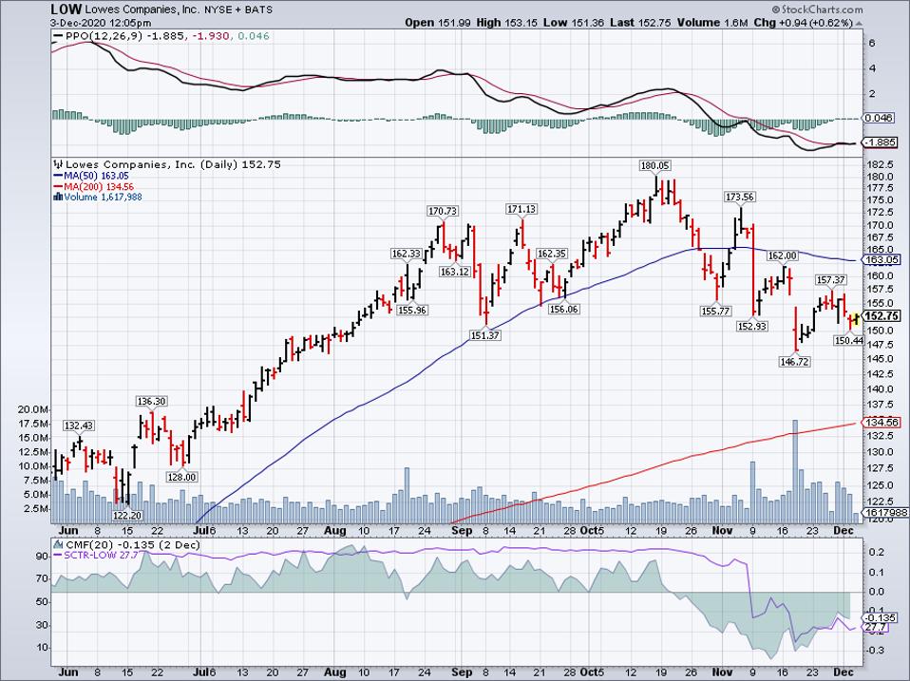Click the up arrow after the Chg value
910x681 pixels.
859,23
